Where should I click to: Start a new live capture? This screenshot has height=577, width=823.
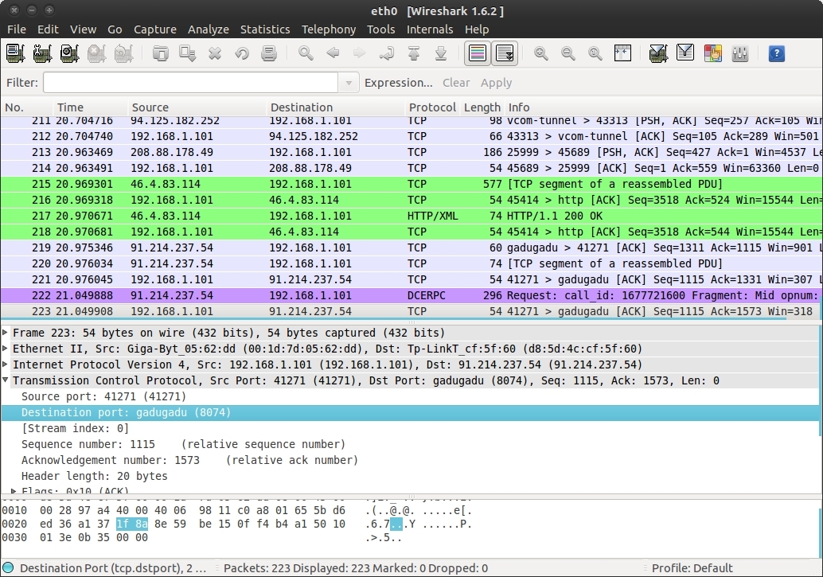click(x=70, y=53)
